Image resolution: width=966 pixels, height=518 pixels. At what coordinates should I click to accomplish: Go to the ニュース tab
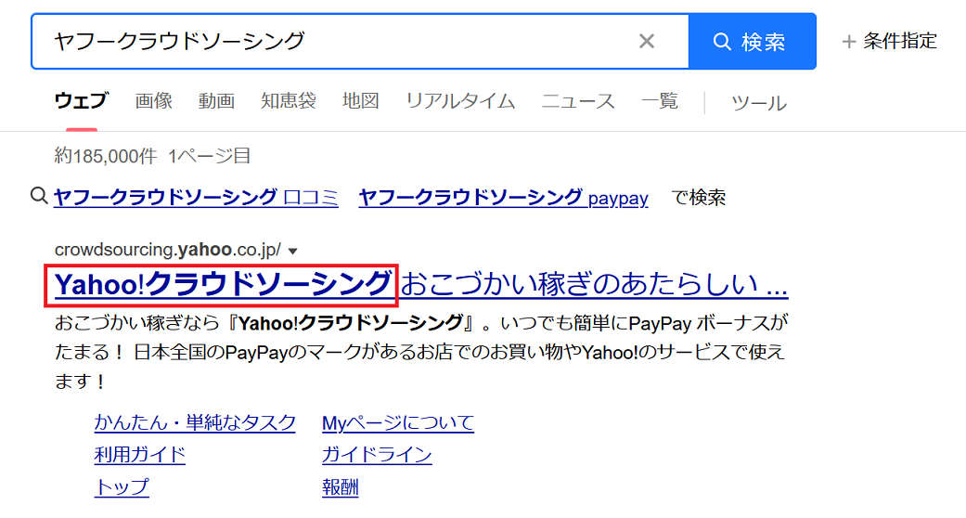pyautogui.click(x=578, y=101)
